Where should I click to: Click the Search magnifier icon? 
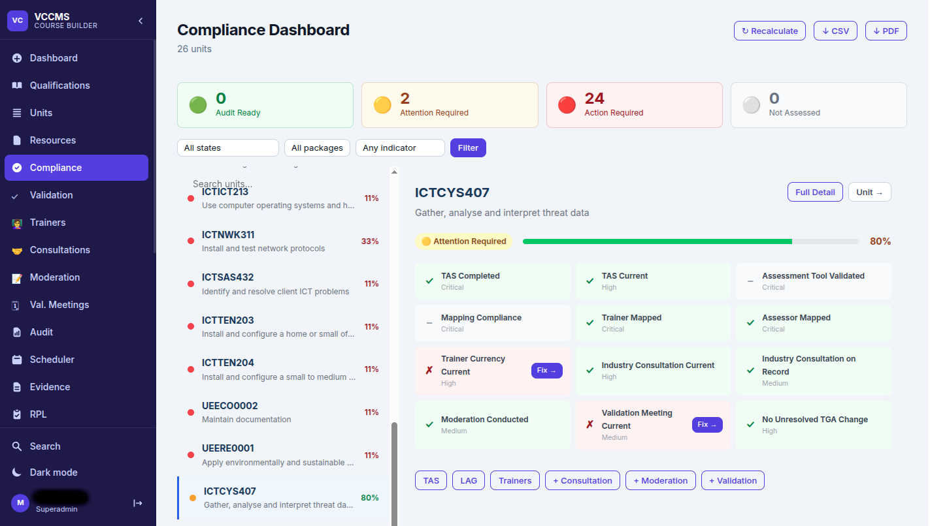click(17, 446)
